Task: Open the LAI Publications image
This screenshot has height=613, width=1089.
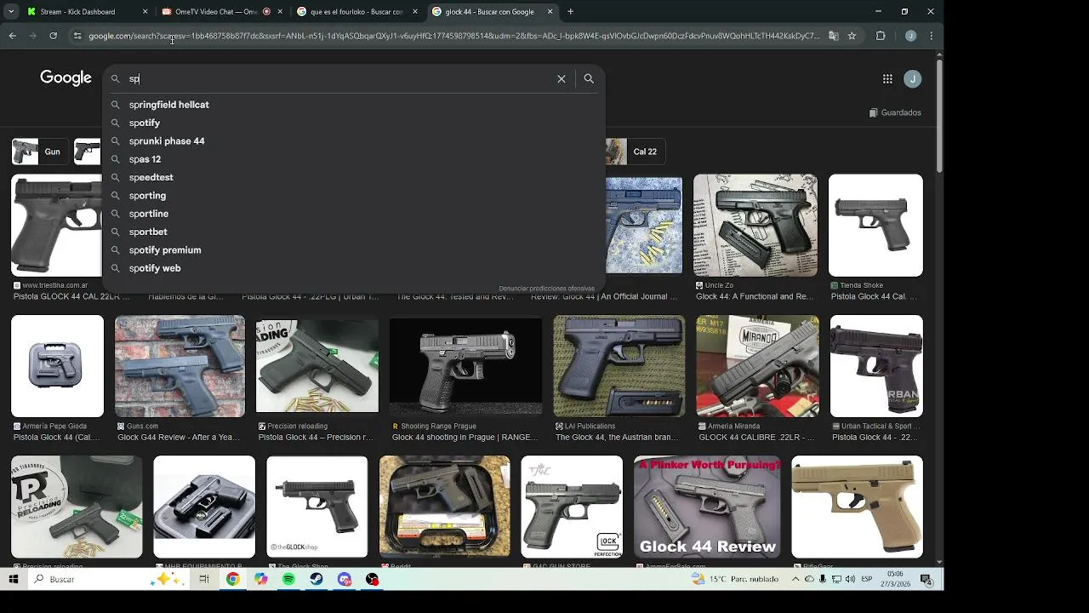Action: click(x=619, y=366)
